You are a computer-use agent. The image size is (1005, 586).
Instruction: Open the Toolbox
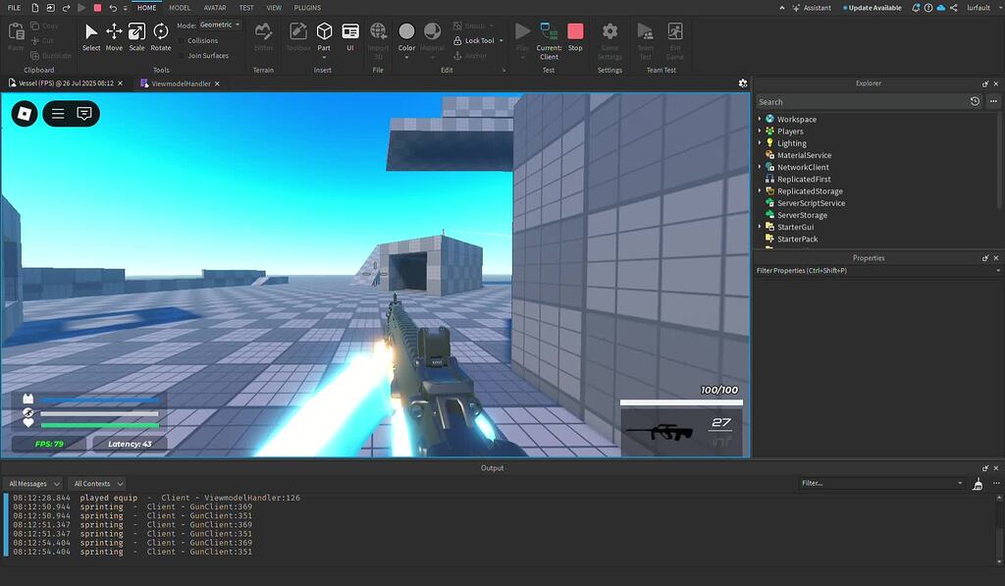(297, 34)
